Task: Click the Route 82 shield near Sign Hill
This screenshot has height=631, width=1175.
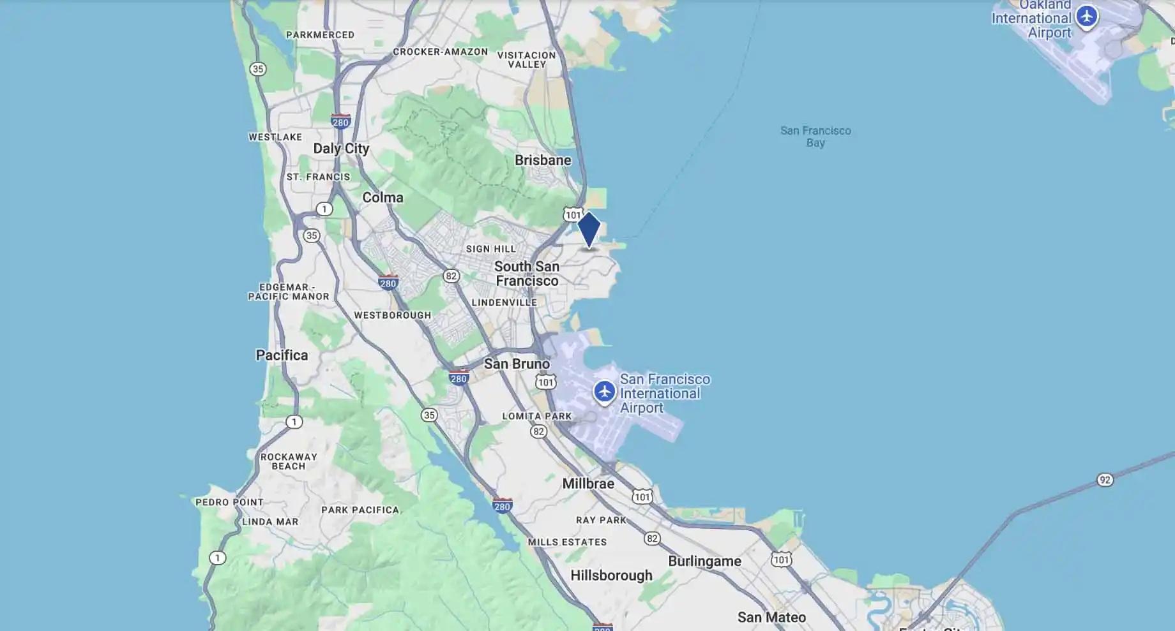Action: tap(451, 276)
